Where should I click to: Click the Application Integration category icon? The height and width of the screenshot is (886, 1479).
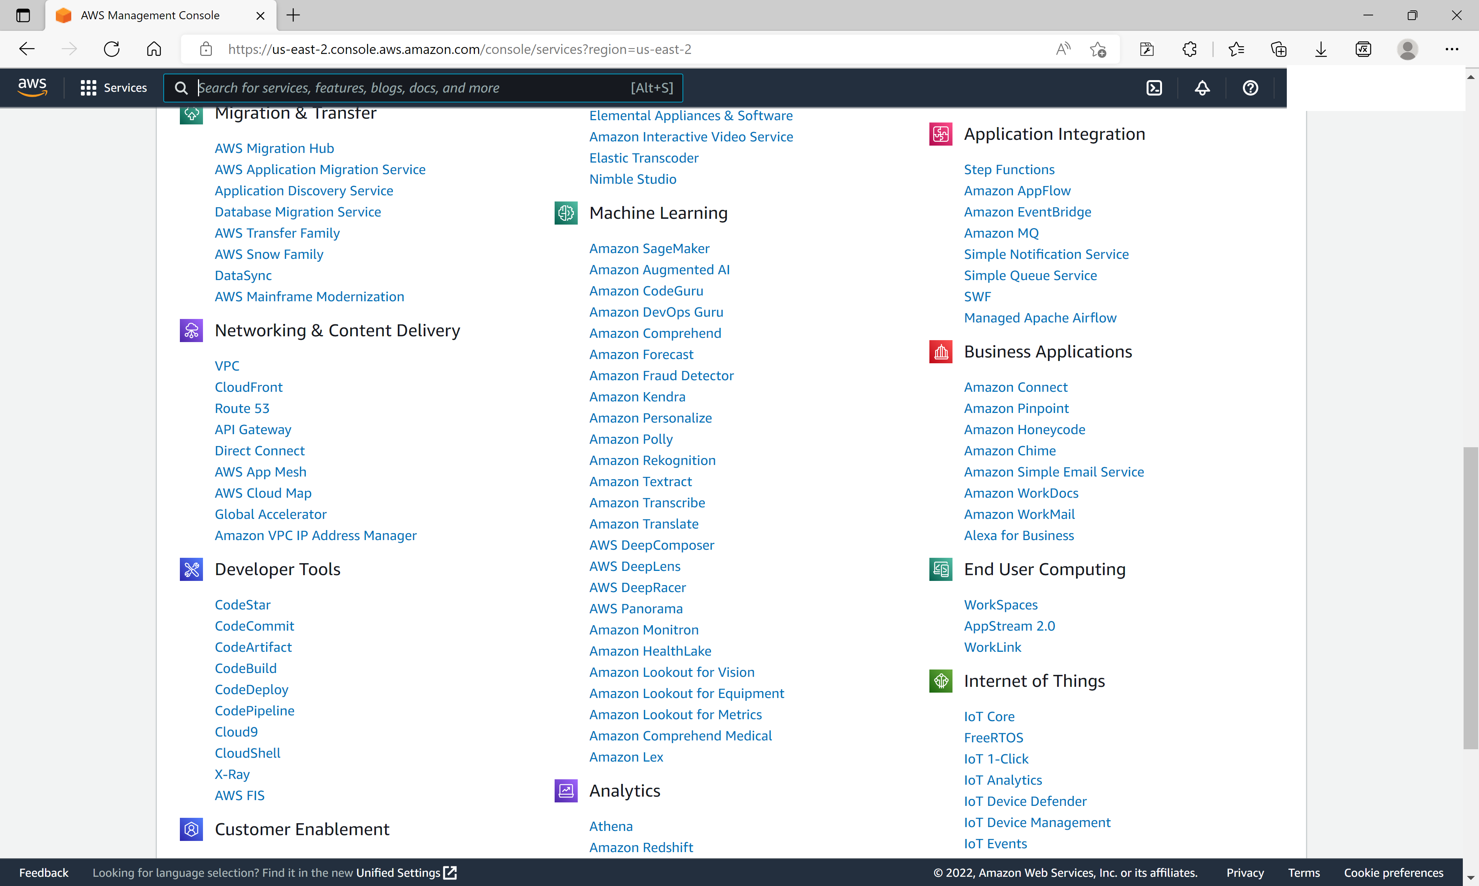tap(941, 134)
